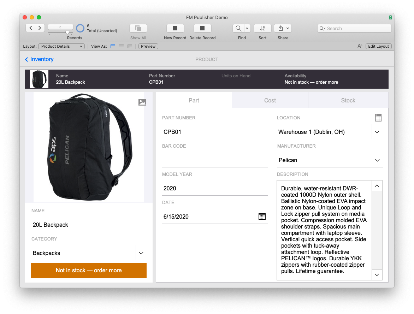Image resolution: width=414 pixels, height=314 pixels.
Task: Click the found set pie circle icon
Action: [x=80, y=28]
